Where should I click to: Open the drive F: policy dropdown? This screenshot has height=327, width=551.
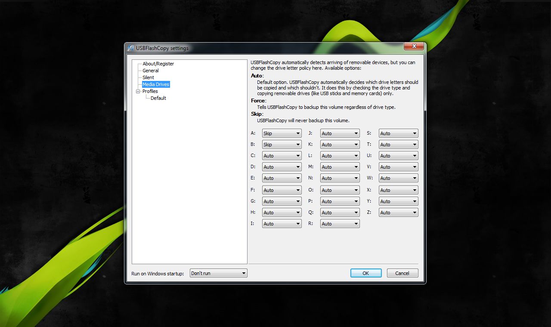pyautogui.click(x=282, y=190)
